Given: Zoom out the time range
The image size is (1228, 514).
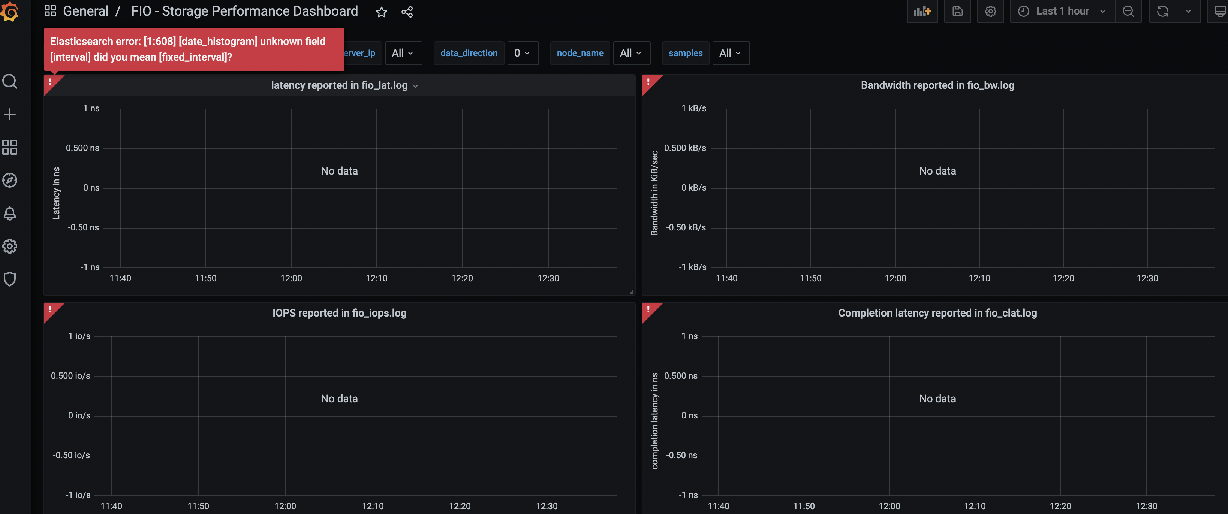Looking at the screenshot, I should pos(1128,12).
